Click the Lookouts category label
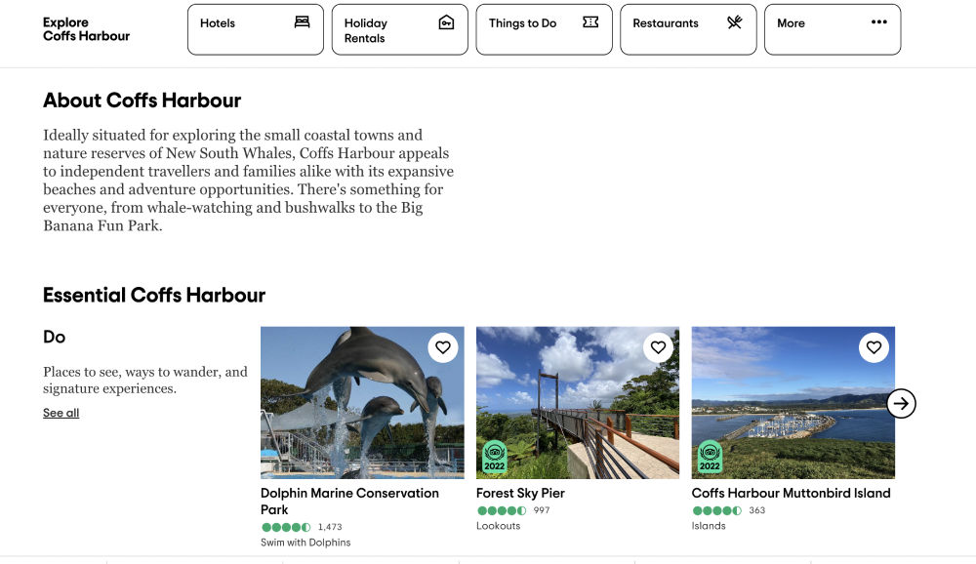This screenshot has width=976, height=564. (x=498, y=526)
